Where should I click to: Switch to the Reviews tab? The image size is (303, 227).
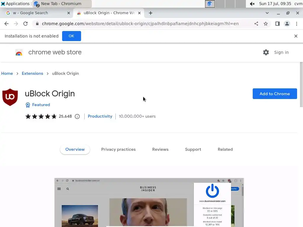pos(160,149)
